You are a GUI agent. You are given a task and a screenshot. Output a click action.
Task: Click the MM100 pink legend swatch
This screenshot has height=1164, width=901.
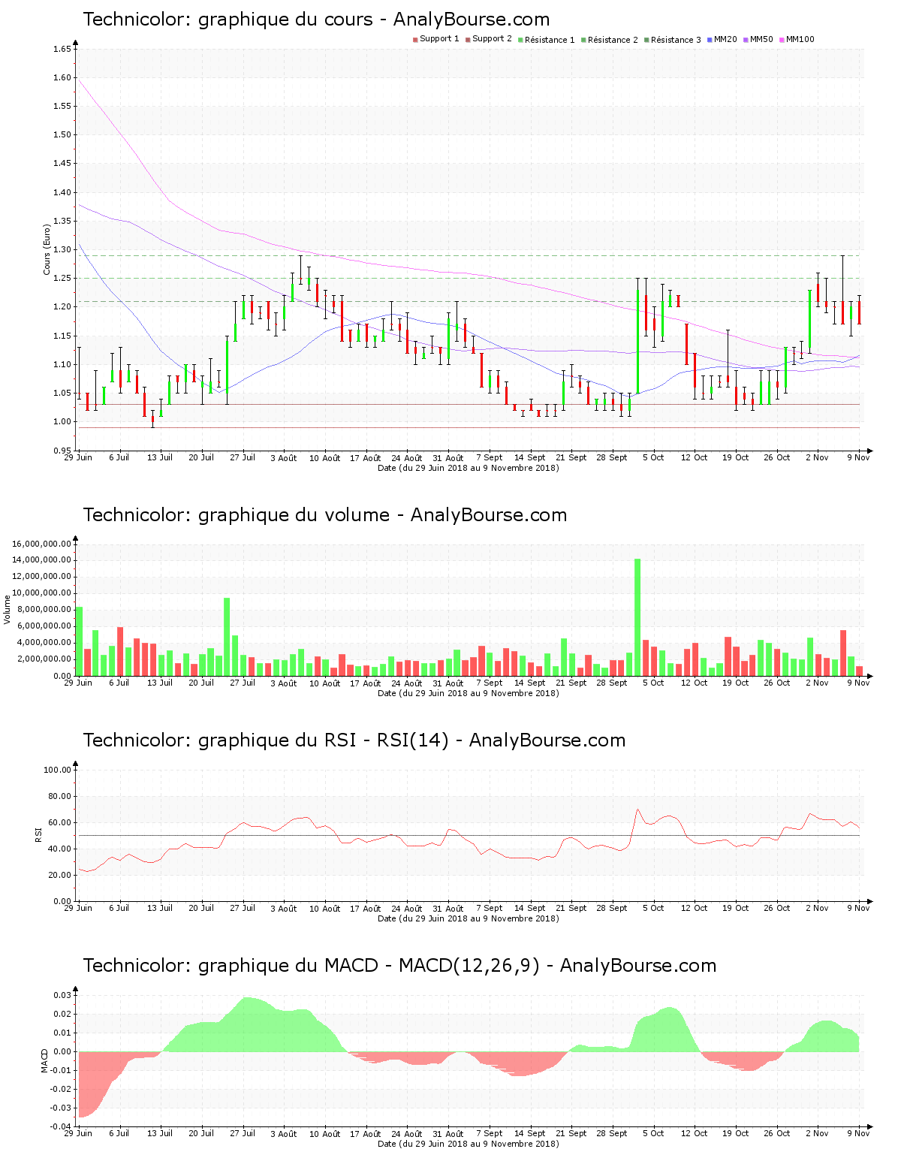point(782,40)
